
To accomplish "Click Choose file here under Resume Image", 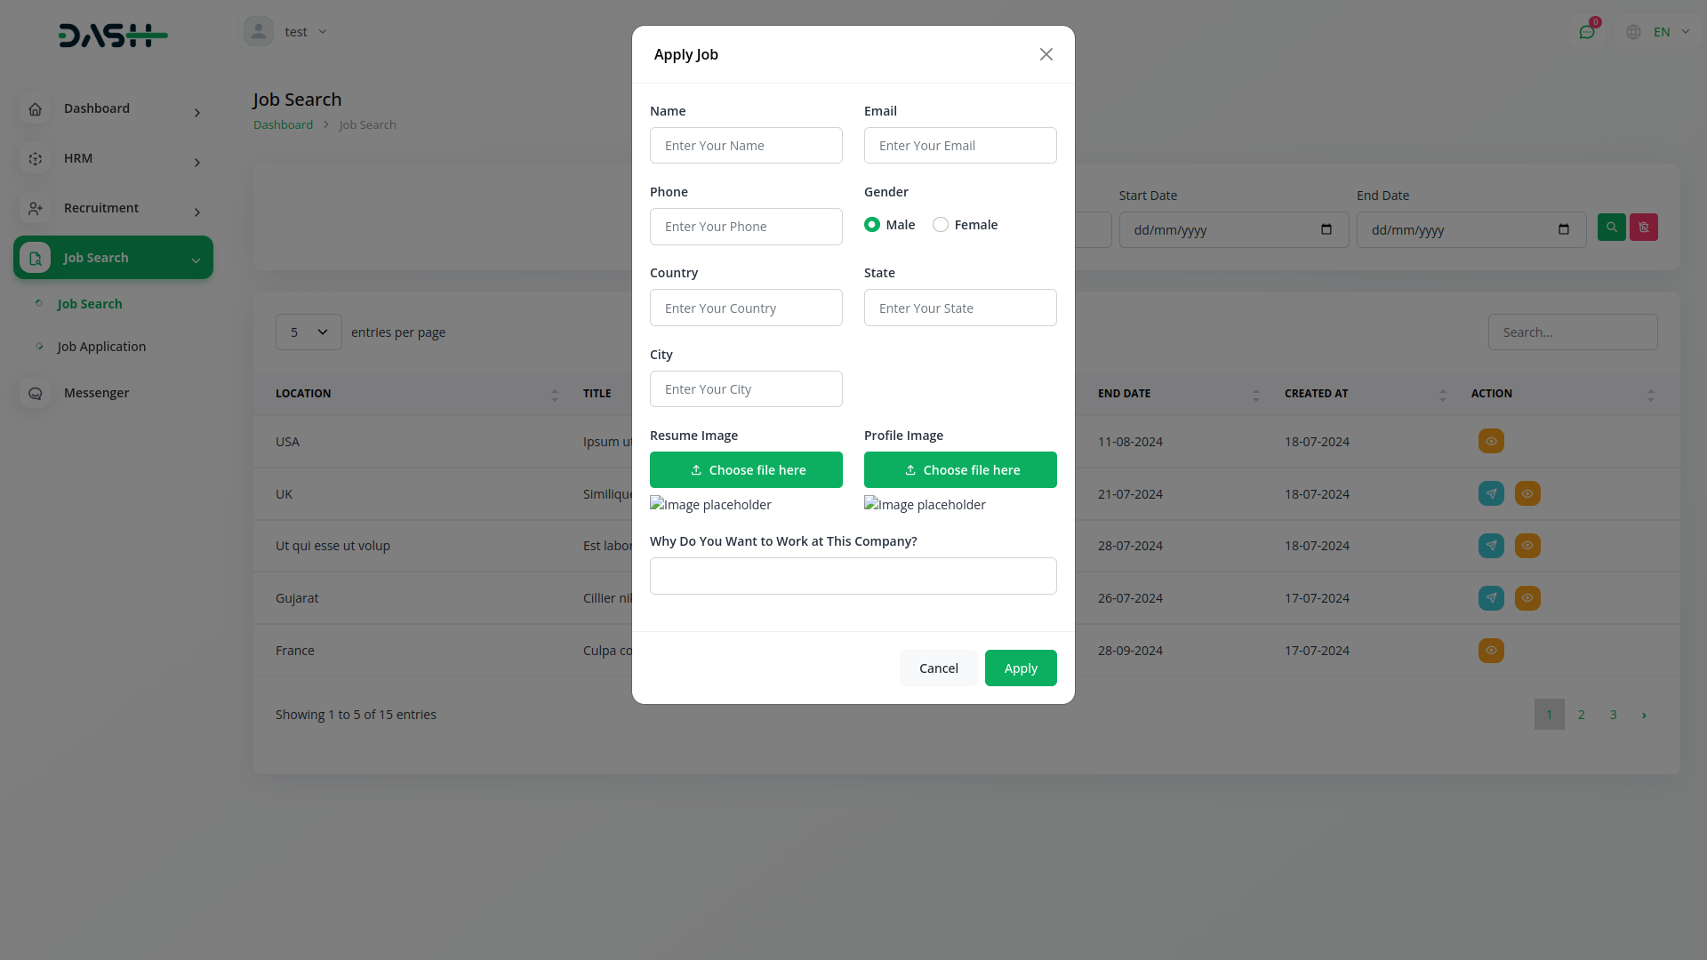I will 746,470.
